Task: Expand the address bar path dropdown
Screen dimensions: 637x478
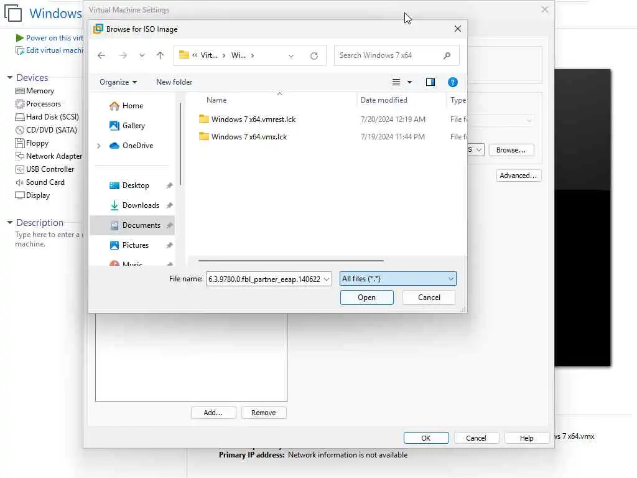Action: pos(291,55)
